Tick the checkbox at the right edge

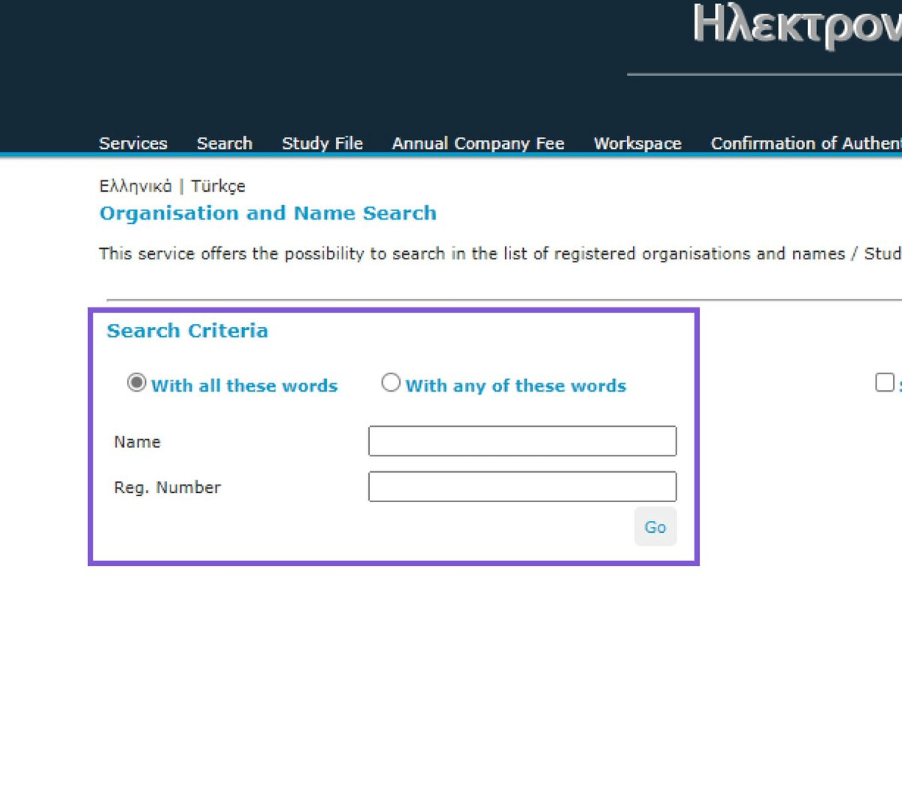tap(885, 383)
